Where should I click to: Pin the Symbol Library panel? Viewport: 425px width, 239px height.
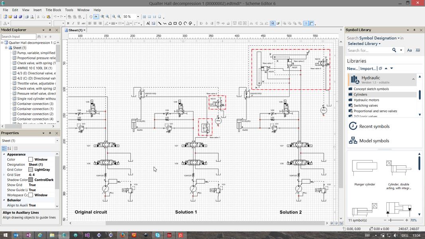[414, 30]
